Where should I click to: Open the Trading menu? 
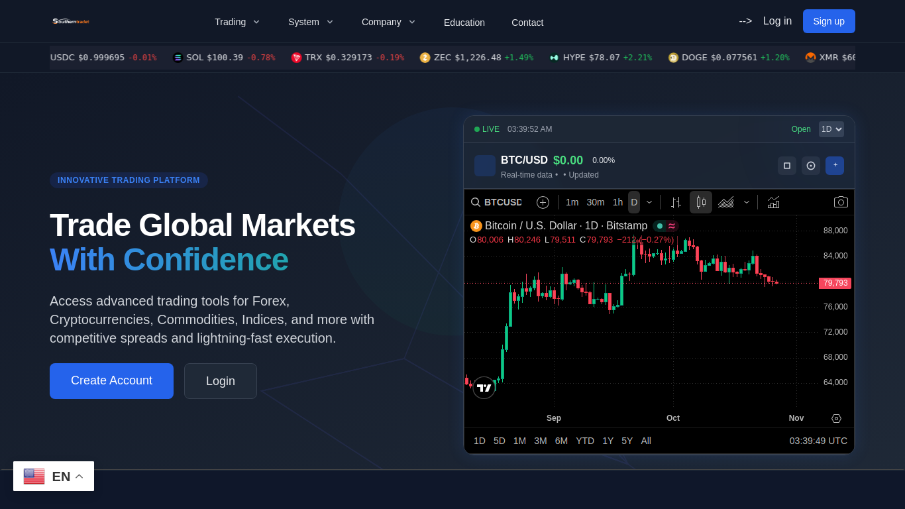237,22
